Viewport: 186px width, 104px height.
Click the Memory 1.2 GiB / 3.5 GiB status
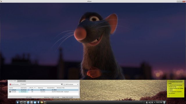pos(51,97)
